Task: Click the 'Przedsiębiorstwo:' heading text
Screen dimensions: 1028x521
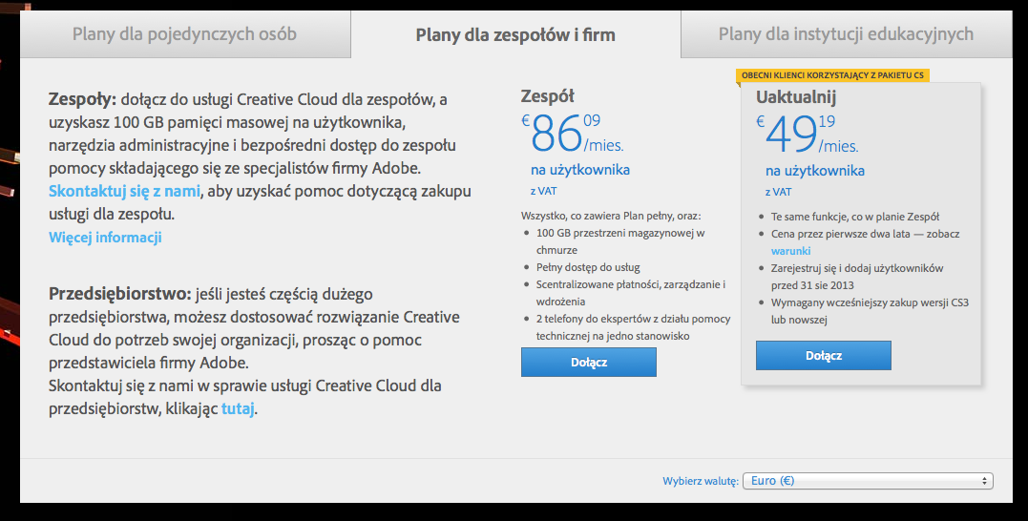Action: click(120, 294)
